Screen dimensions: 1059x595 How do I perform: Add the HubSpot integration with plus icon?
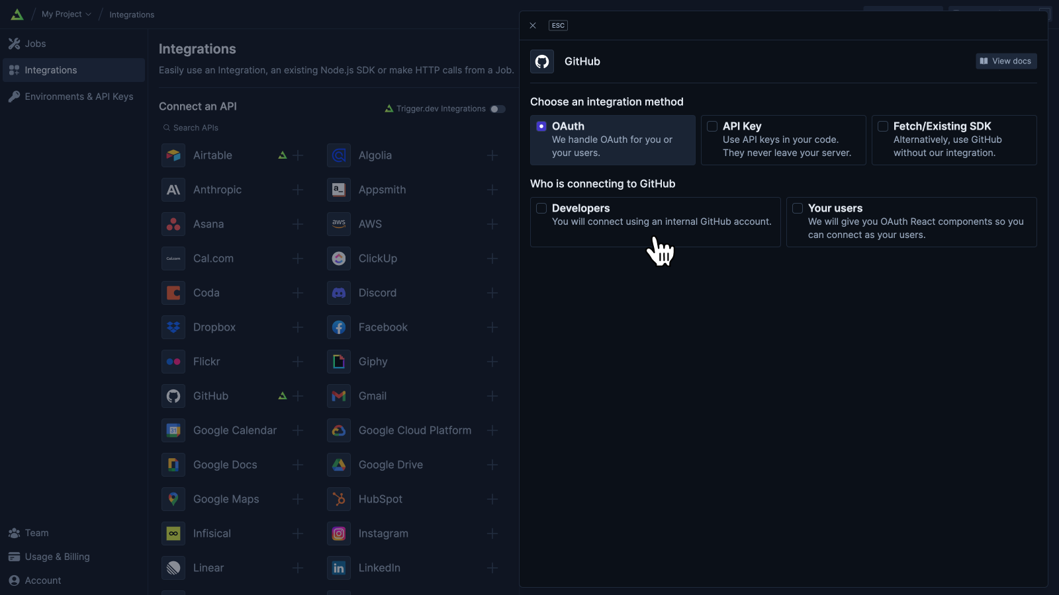tap(492, 499)
